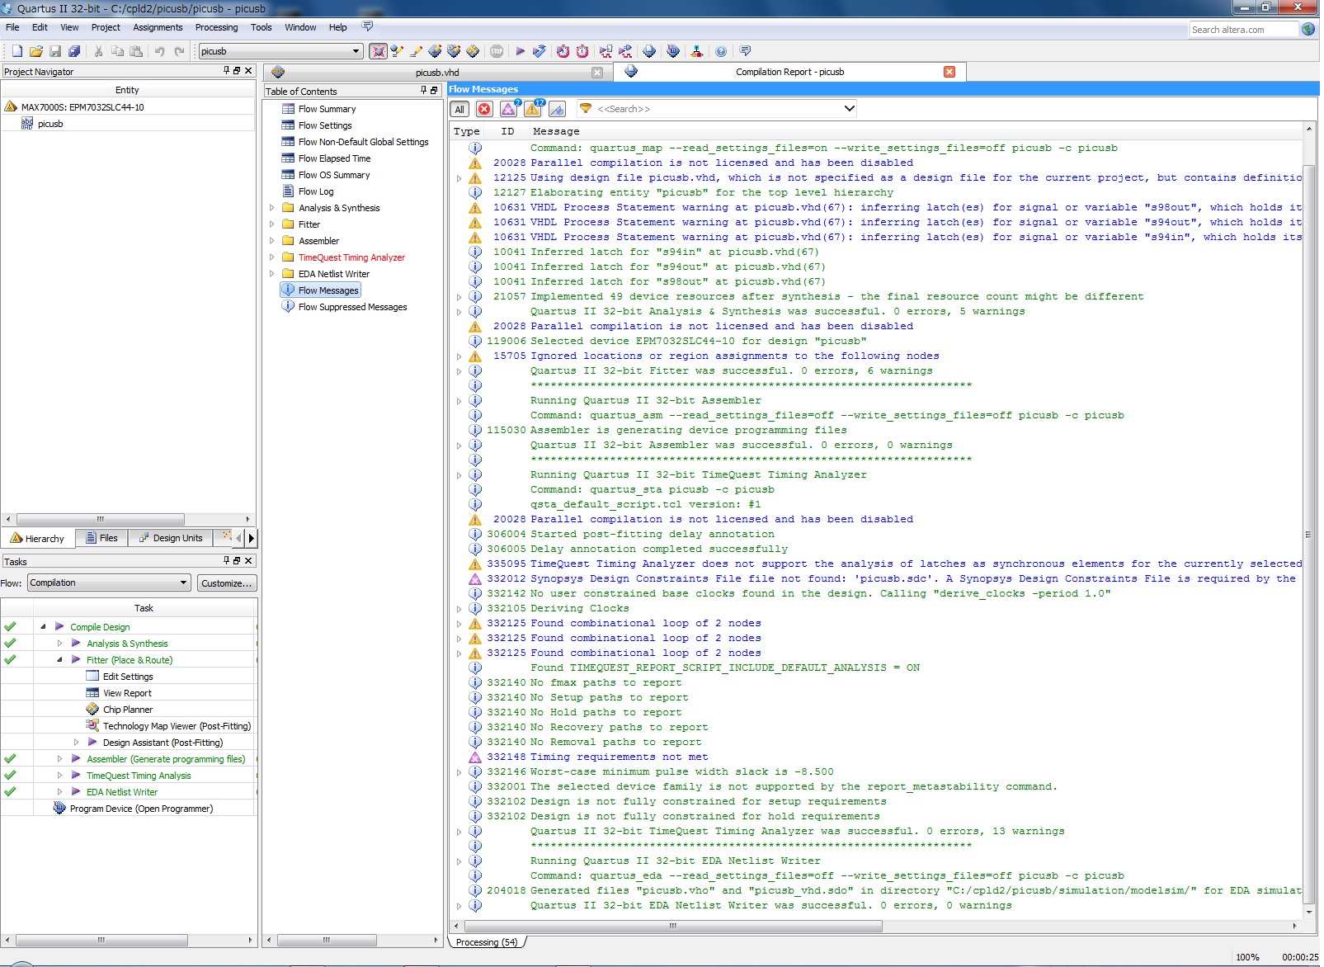Click the Save All toolbar icon
Image resolution: width=1324 pixels, height=967 pixels.
(x=74, y=51)
